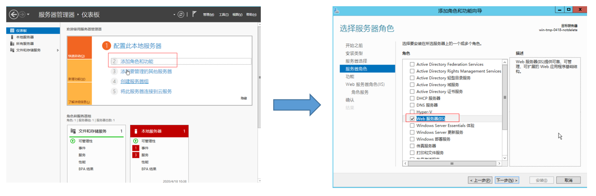This screenshot has height=196, width=596.
Task: Check Hyper-V role
Action: click(412, 112)
